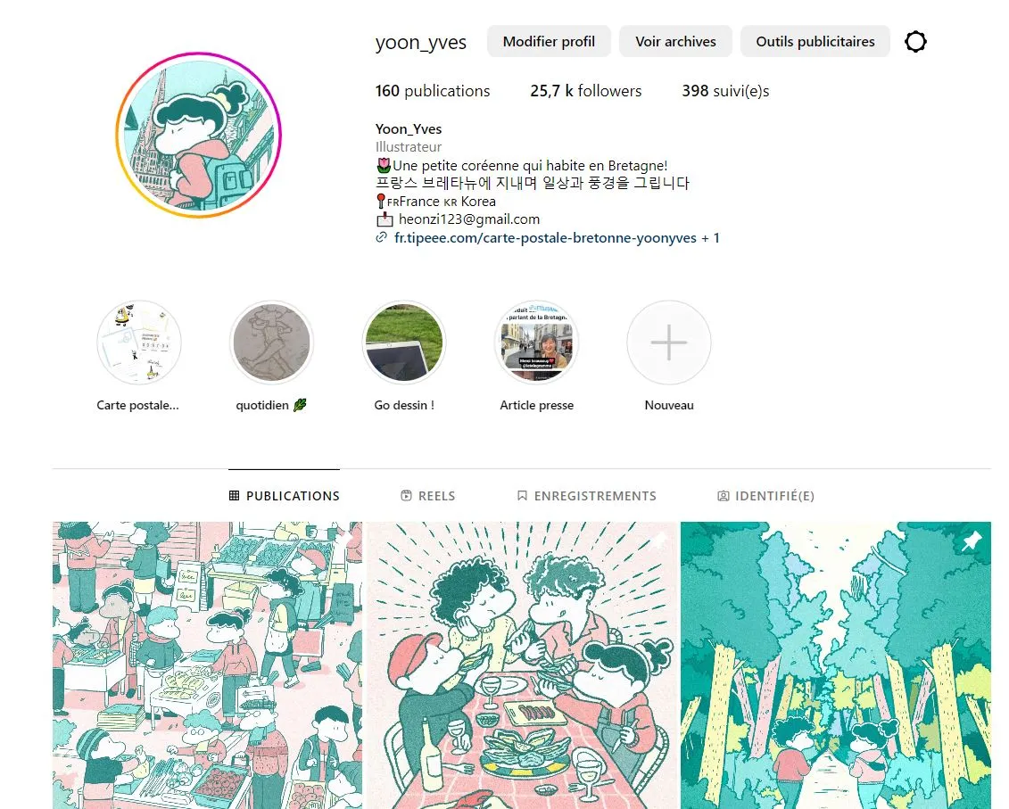View the 398 suivi(e)s list
The width and height of the screenshot is (1009, 809).
(725, 91)
